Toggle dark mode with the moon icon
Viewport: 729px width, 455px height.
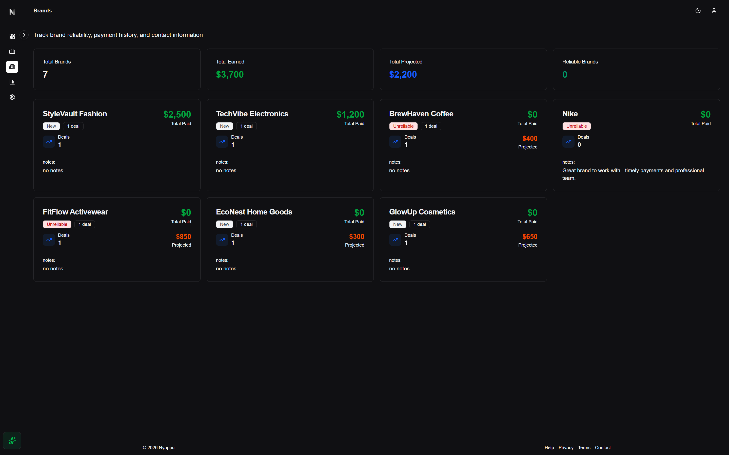click(698, 11)
